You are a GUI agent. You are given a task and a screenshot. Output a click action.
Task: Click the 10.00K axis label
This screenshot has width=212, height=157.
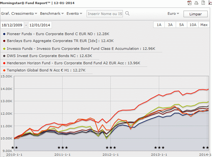click(6, 138)
